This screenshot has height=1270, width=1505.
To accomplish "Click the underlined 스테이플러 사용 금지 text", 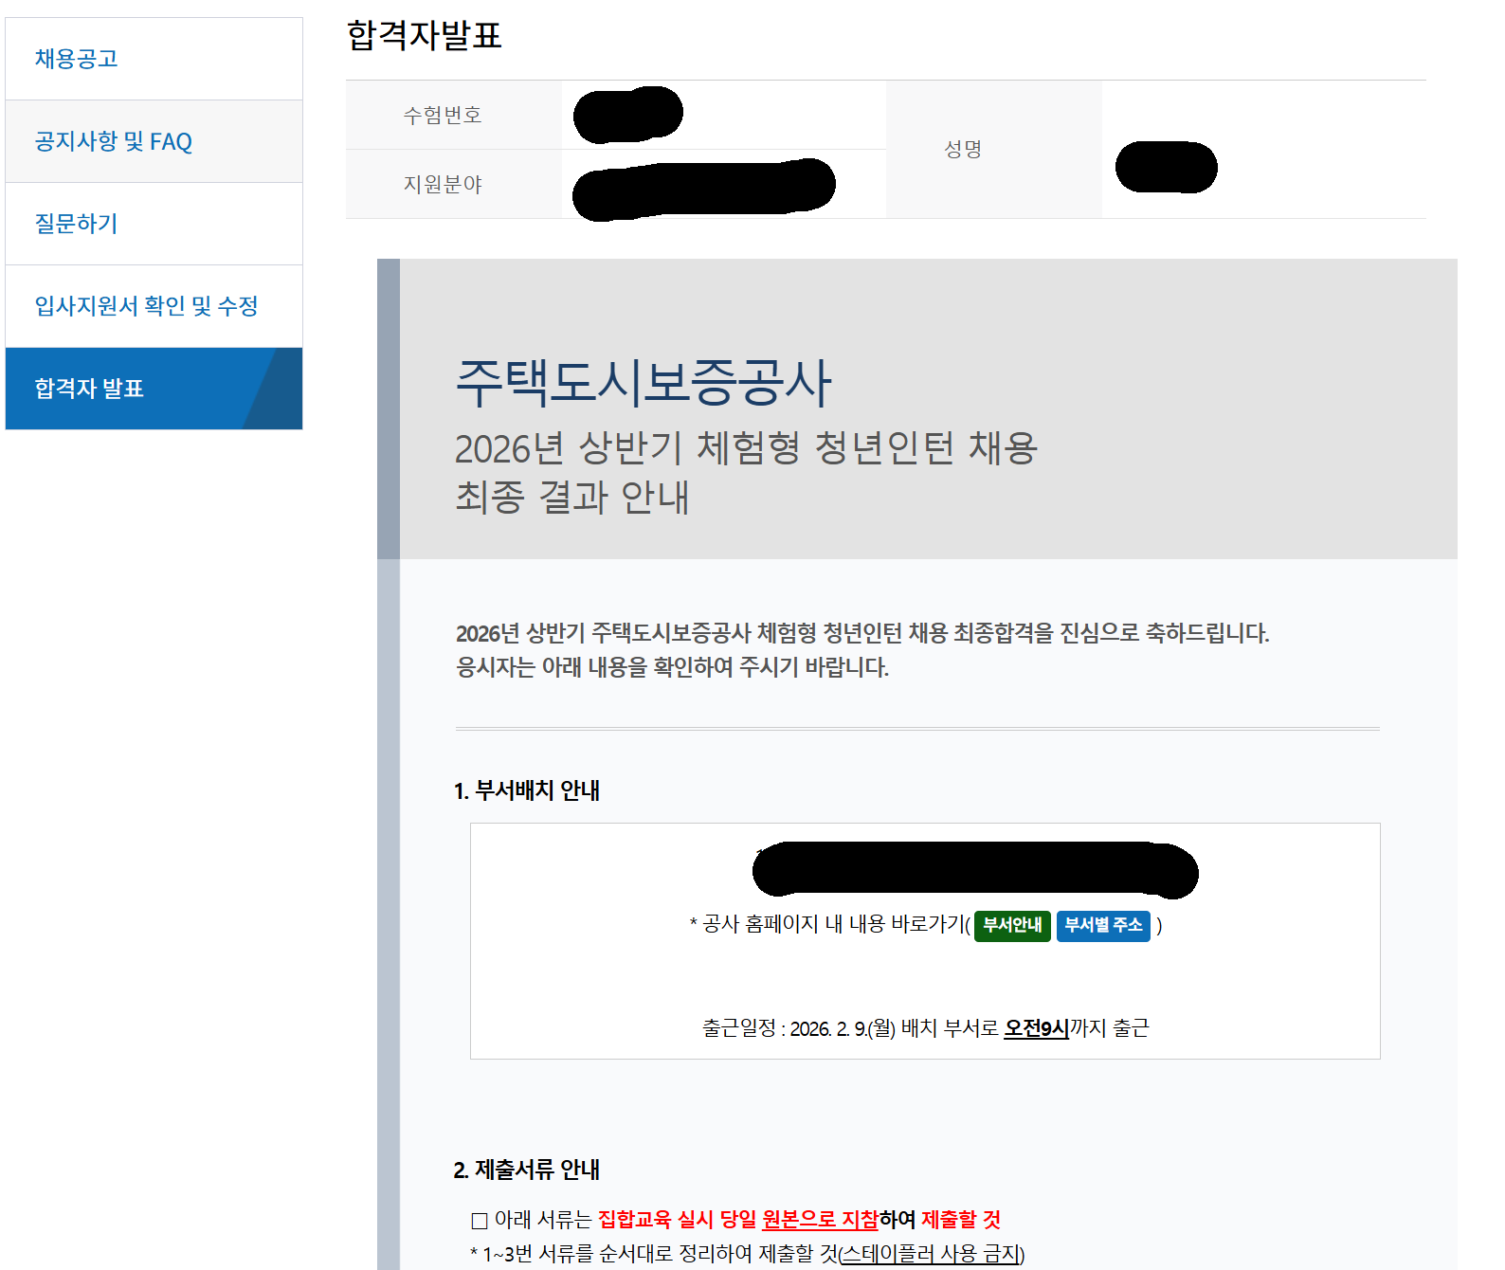I will (x=931, y=1254).
